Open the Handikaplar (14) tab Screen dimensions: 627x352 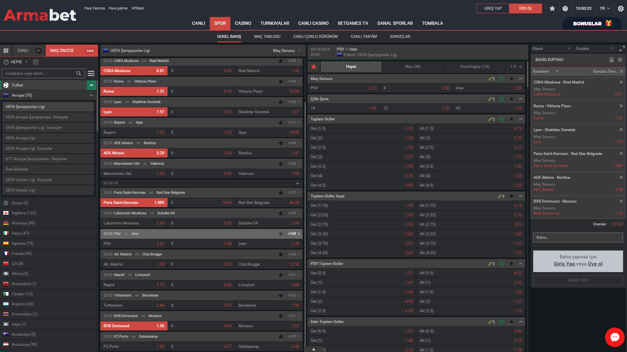[474, 67]
